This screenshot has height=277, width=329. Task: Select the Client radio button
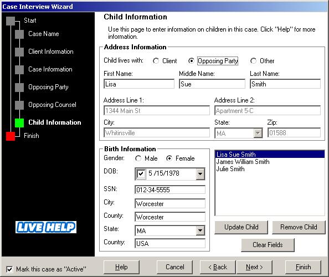point(156,61)
